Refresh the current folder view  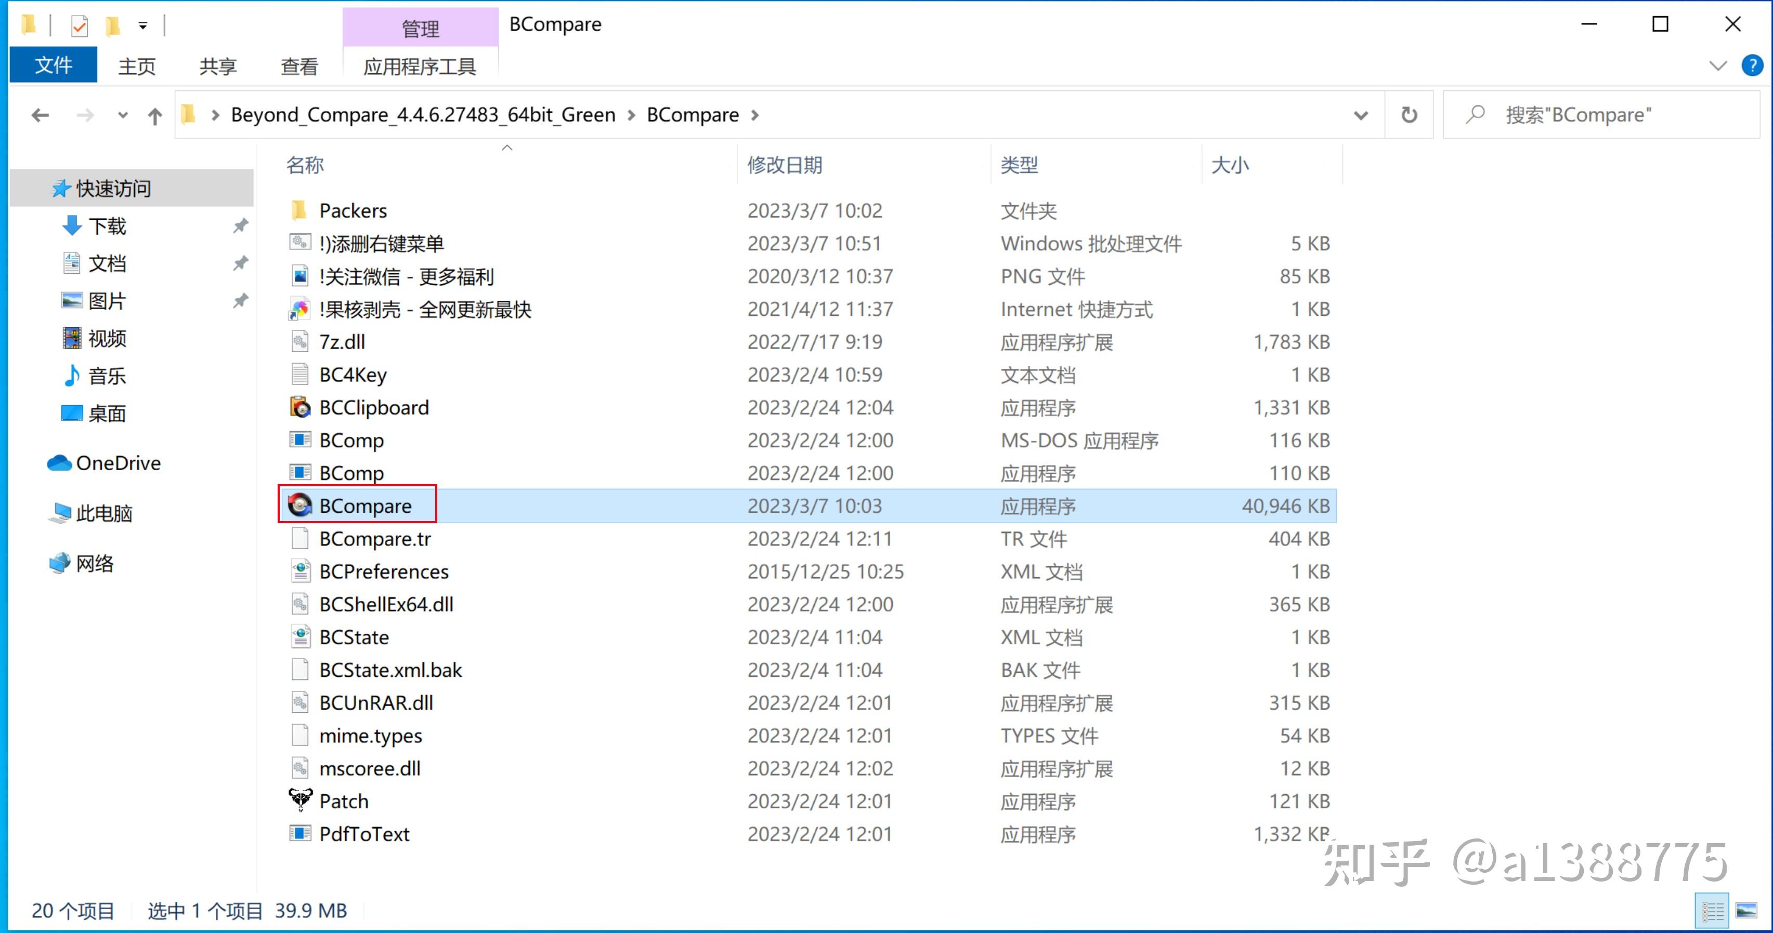[x=1409, y=114]
